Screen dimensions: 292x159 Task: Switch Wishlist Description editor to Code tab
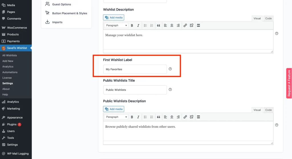268,18
